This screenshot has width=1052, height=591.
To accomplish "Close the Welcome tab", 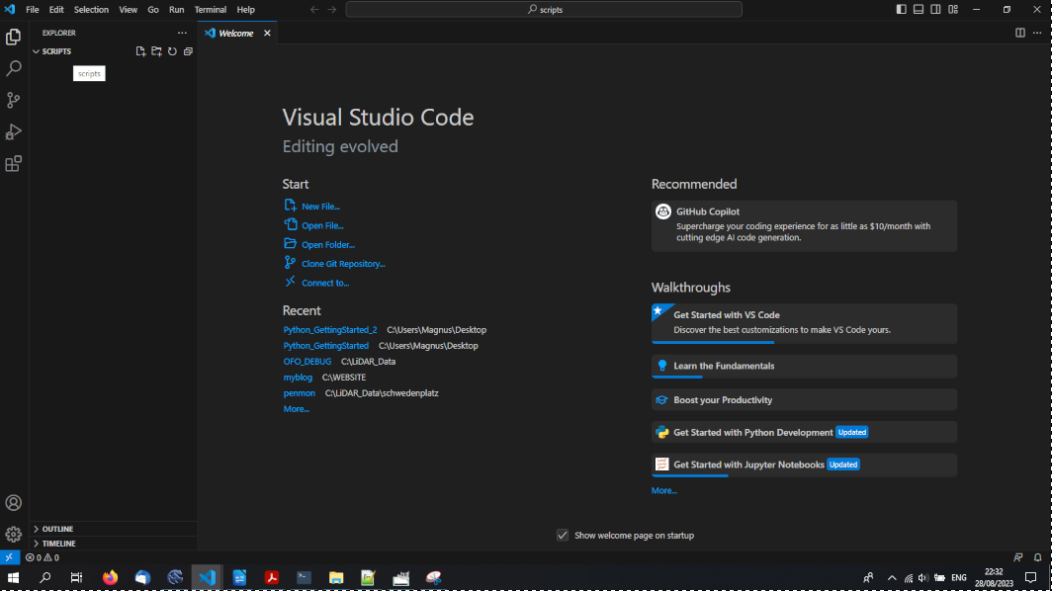I will click(267, 33).
